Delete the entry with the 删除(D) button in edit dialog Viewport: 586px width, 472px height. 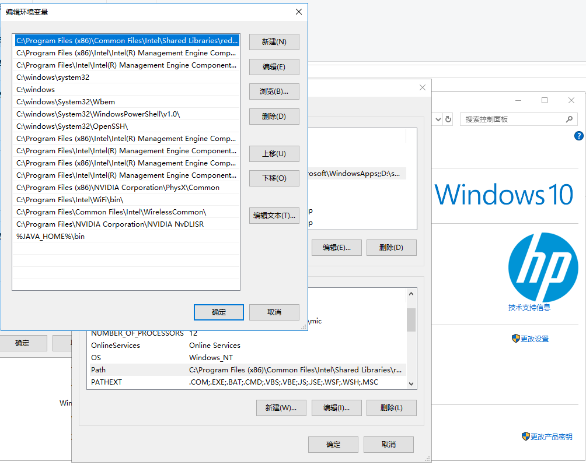[274, 117]
